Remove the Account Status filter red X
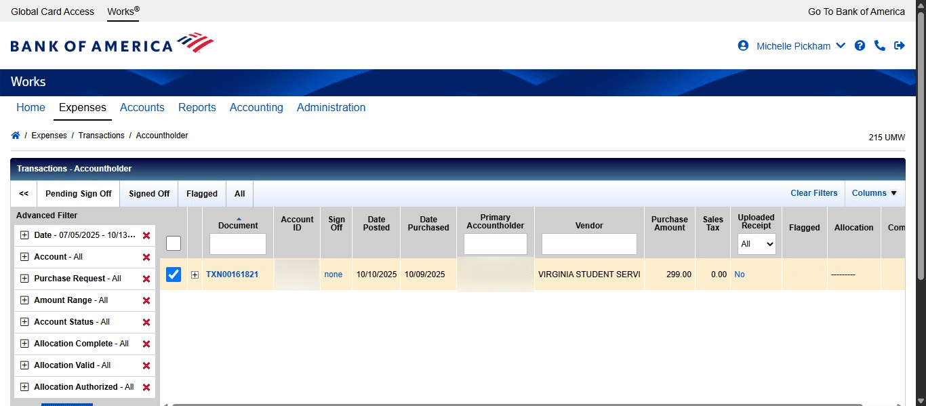The width and height of the screenshot is (926, 406). [146, 322]
